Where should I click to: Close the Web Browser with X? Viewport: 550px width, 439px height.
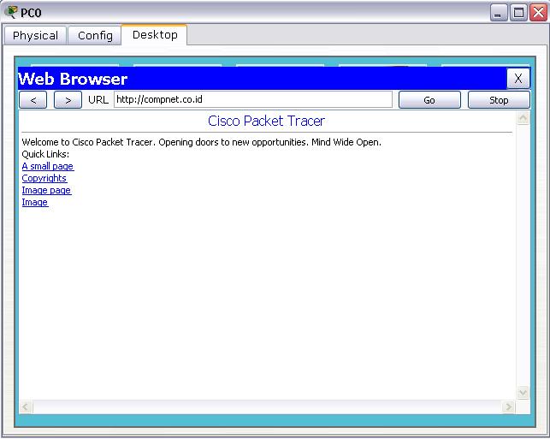coord(518,79)
